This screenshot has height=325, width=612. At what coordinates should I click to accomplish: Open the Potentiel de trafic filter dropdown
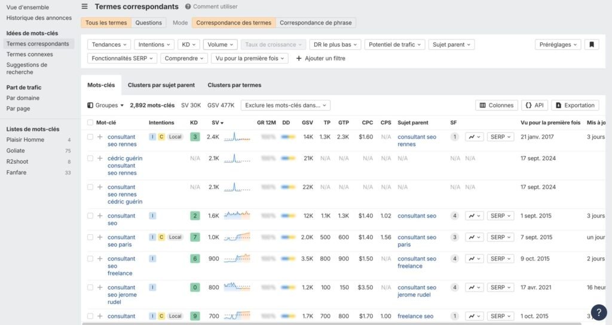click(394, 45)
